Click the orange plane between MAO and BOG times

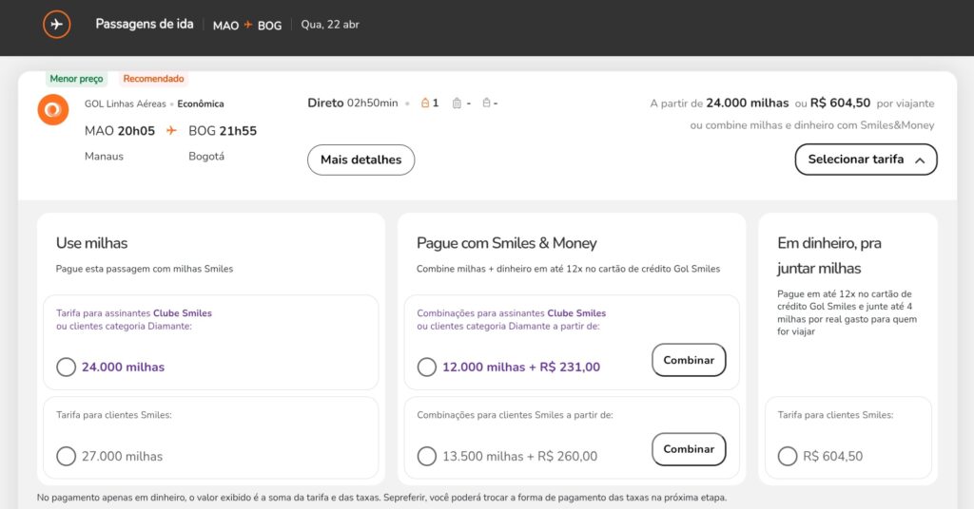coord(172,131)
